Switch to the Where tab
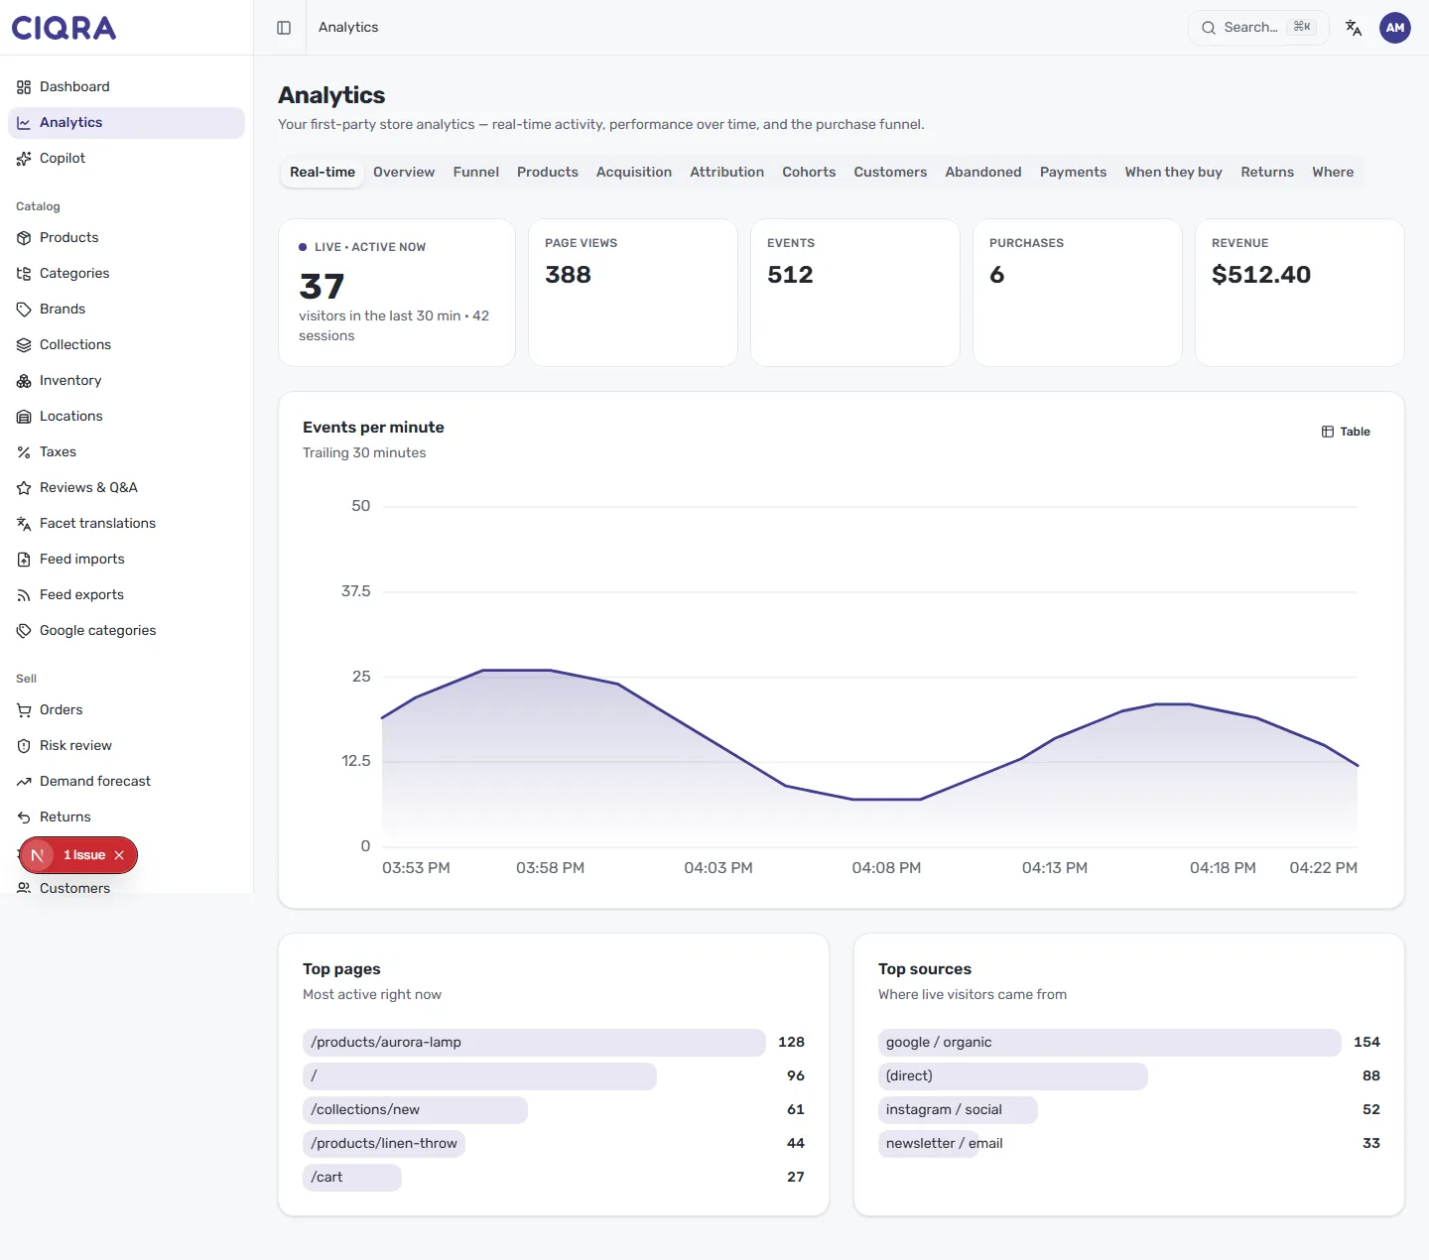The width and height of the screenshot is (1429, 1260). click(x=1333, y=173)
